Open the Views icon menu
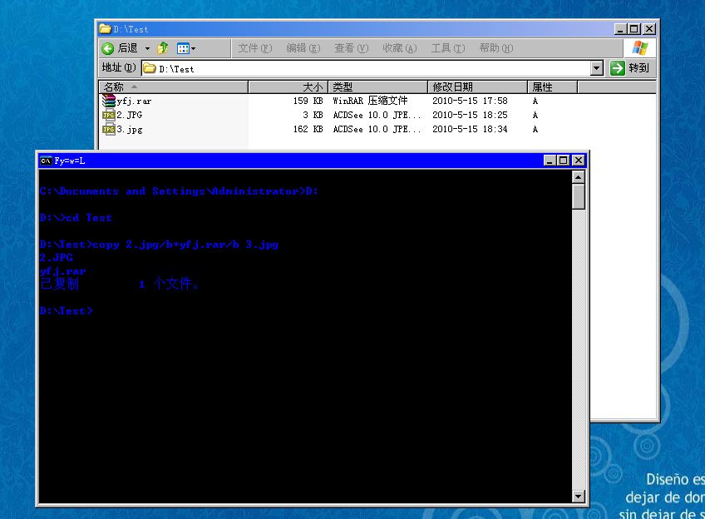705x519 pixels. click(x=186, y=48)
